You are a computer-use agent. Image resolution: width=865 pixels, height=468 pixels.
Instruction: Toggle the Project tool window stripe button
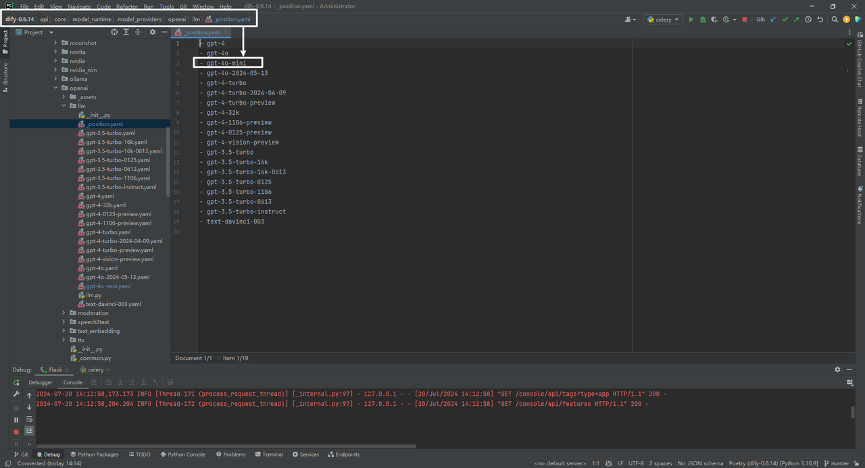(5, 41)
